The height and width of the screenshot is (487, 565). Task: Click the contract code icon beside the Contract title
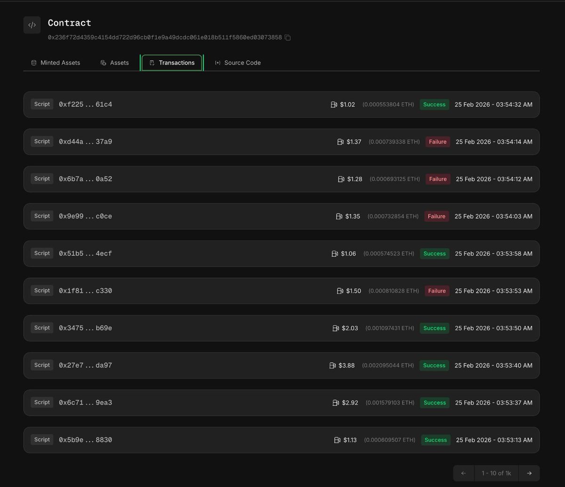(32, 25)
